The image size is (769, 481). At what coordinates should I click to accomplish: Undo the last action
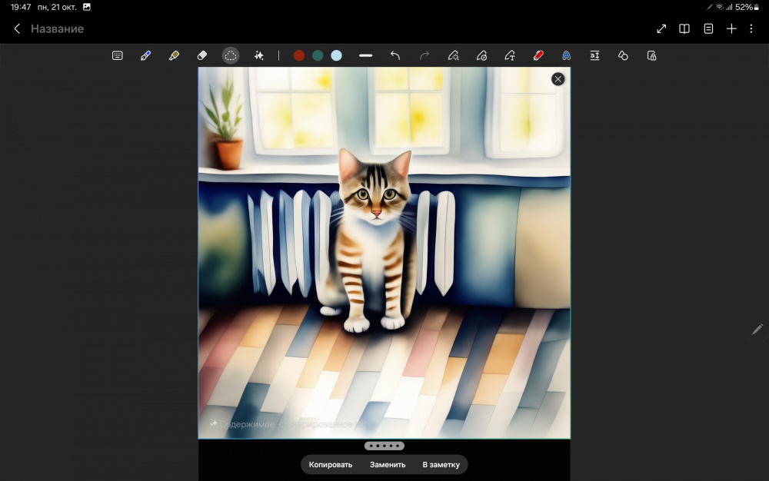coord(395,55)
